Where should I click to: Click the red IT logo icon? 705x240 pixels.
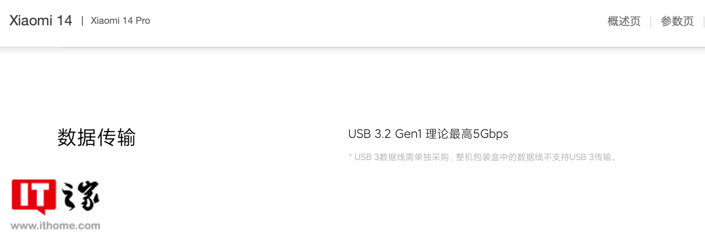point(34,197)
